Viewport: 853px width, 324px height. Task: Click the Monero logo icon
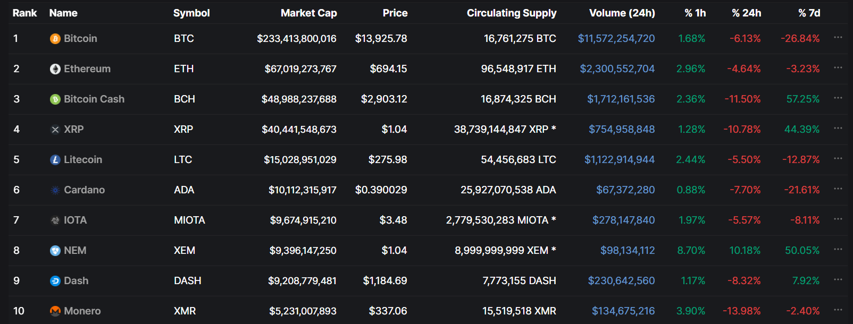(55, 311)
